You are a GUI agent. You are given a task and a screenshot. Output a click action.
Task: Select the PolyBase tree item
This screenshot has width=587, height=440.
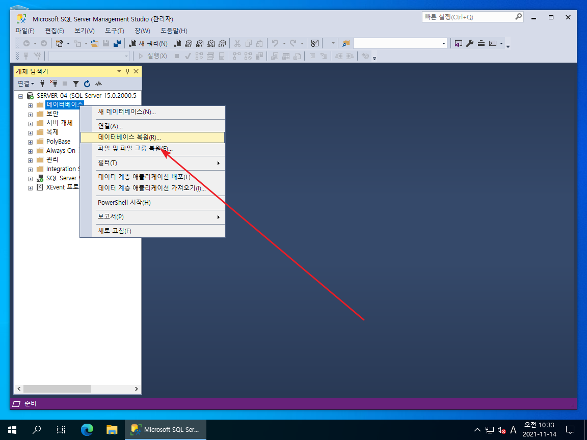click(x=58, y=142)
